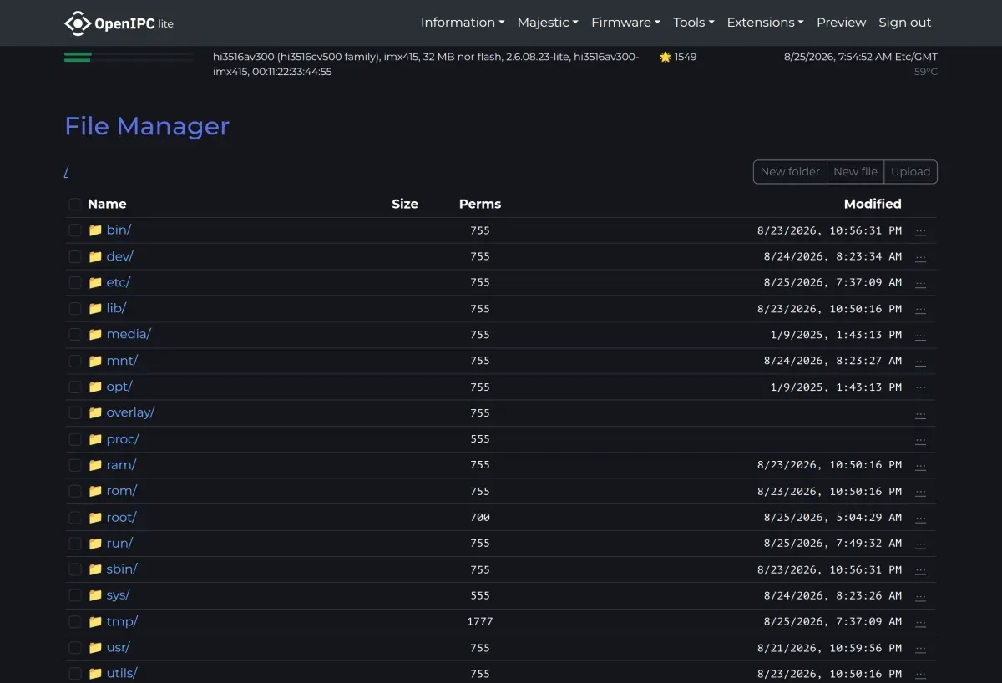
Task: Click the utils/ folder icon
Action: (95, 673)
